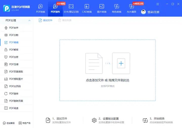Select PDF压缩 in the sidebar

pos(16,64)
